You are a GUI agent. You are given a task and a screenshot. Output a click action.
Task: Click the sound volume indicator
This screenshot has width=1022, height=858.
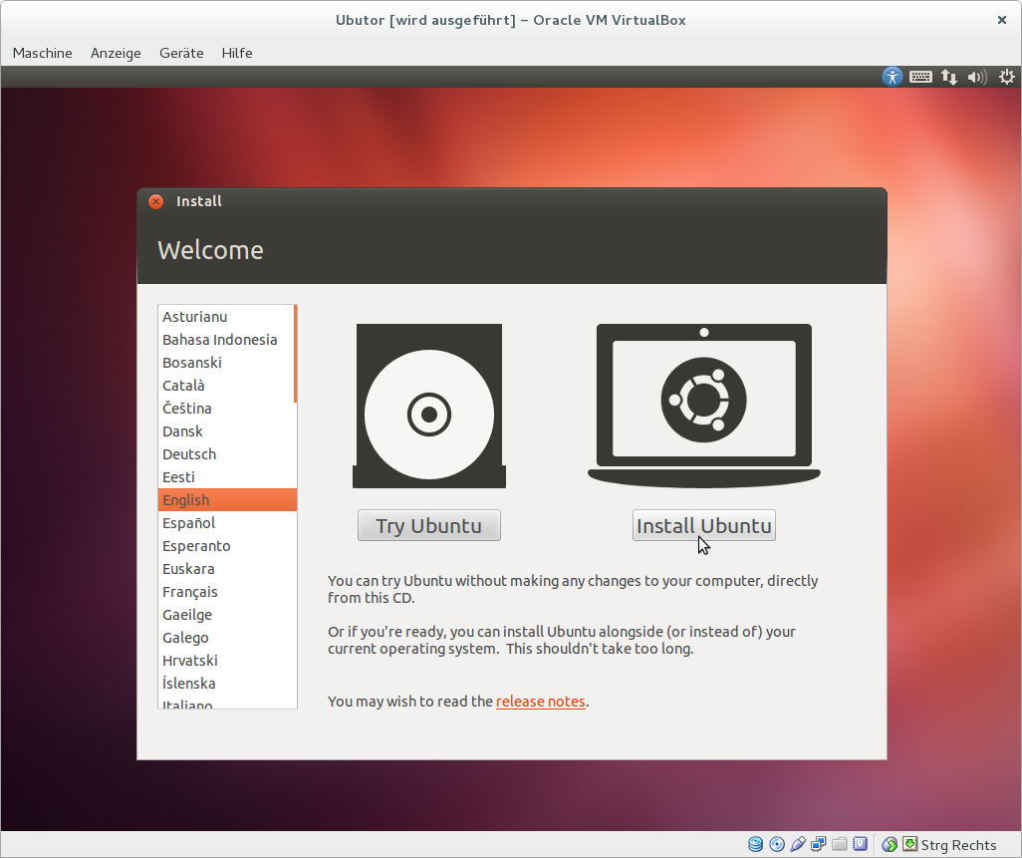coord(976,77)
